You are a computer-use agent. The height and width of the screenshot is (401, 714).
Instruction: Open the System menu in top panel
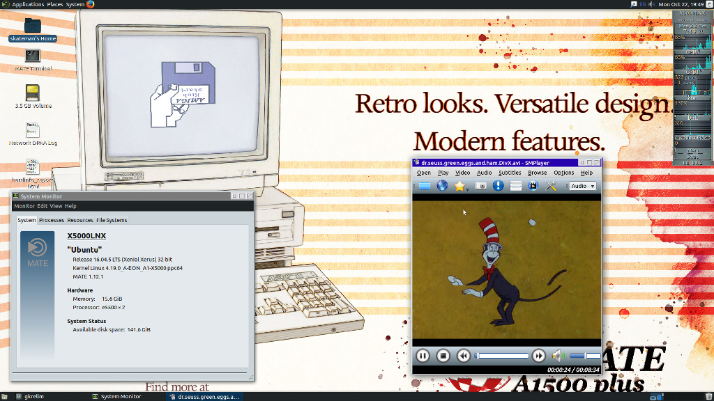click(75, 4)
